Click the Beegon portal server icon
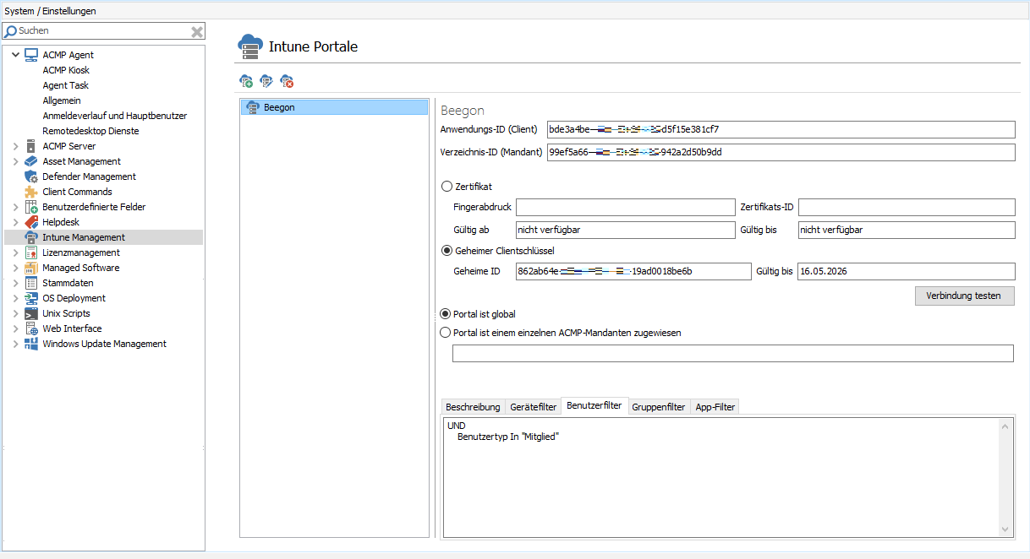This screenshot has width=1030, height=559. click(252, 107)
